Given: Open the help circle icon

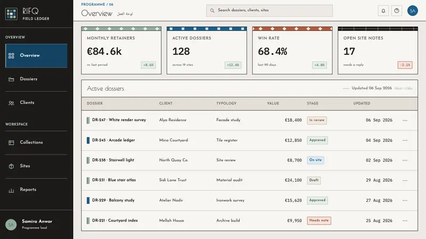Looking at the screenshot, I should pos(397,11).
